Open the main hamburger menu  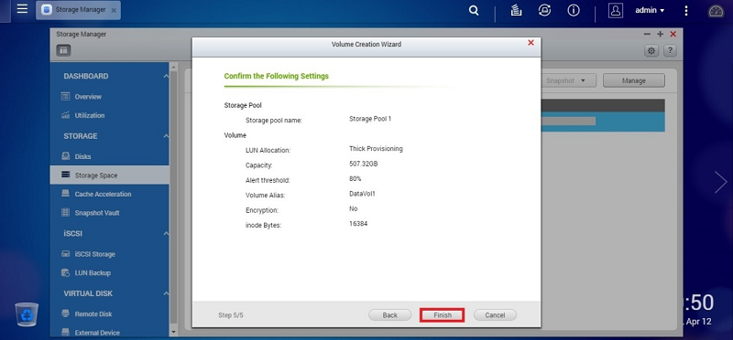(x=22, y=9)
